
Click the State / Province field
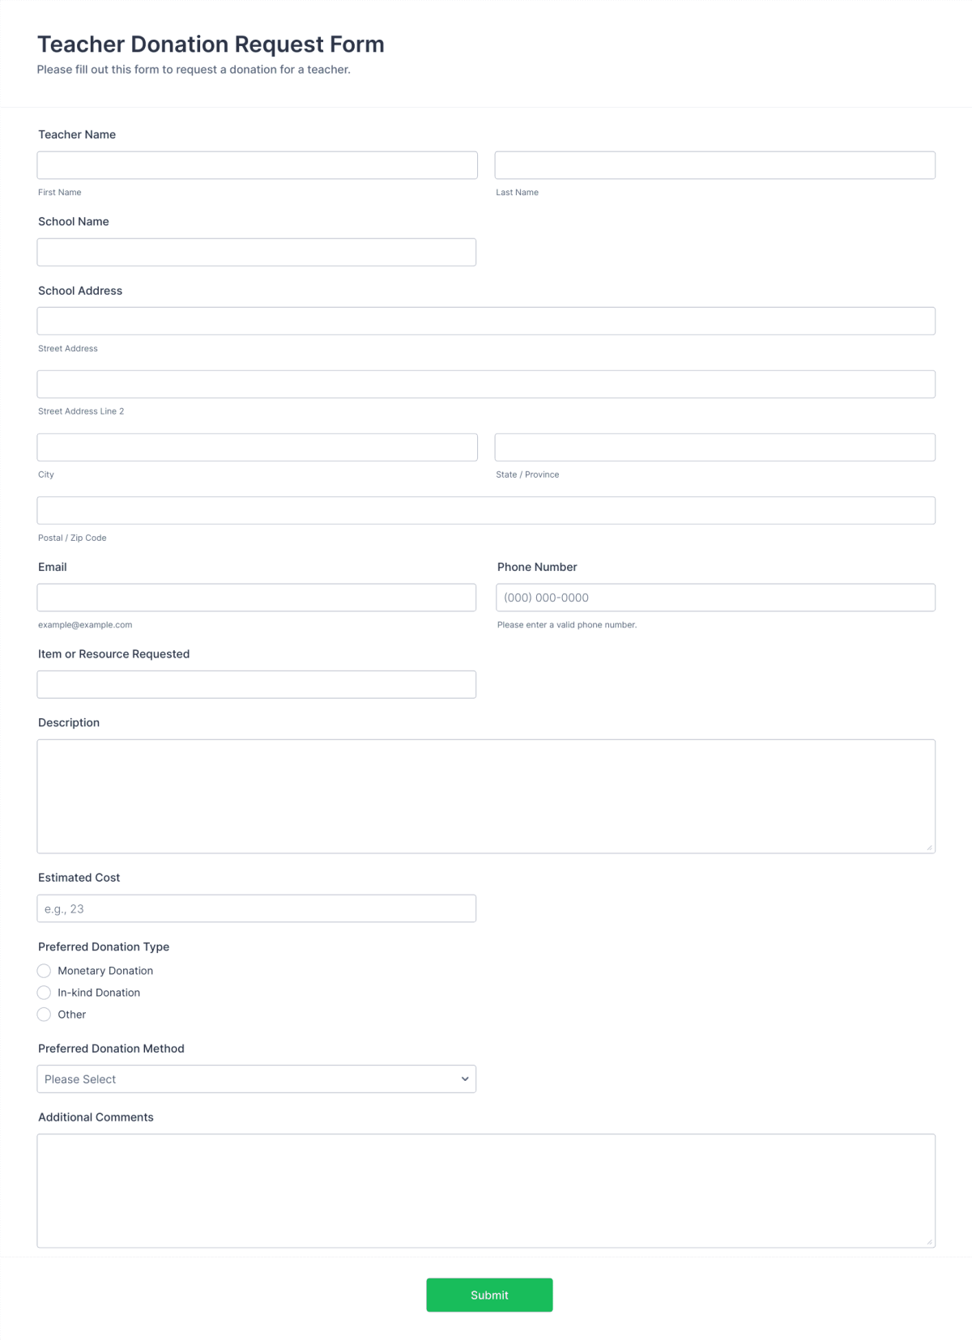point(714,446)
